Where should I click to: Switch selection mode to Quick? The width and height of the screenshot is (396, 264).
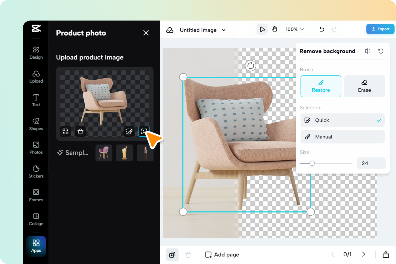(x=342, y=120)
